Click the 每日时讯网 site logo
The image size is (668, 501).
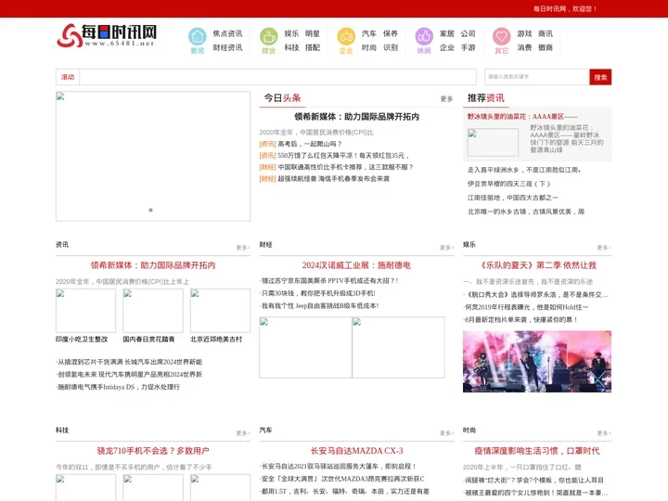click(x=107, y=35)
